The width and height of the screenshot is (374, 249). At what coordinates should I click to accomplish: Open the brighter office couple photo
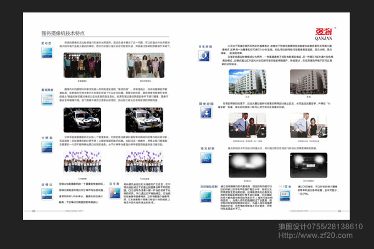click(x=309, y=125)
